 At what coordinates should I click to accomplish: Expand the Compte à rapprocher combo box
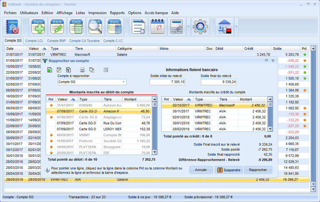[123, 82]
